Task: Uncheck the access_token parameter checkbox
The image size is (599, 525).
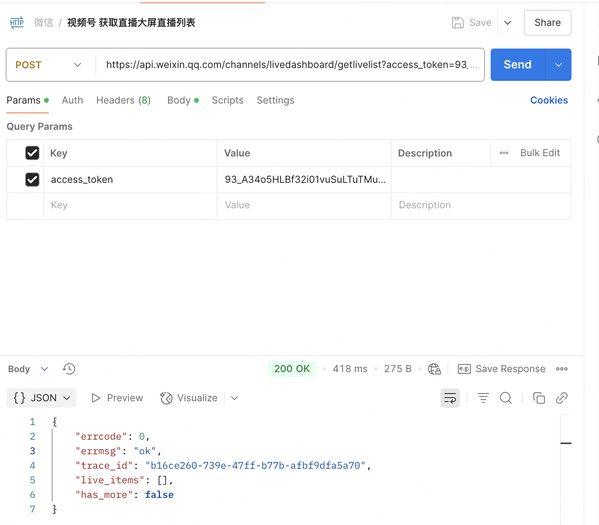Action: click(32, 180)
